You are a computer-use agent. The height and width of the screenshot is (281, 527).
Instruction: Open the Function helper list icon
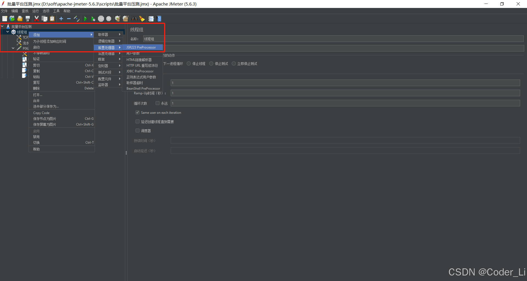click(x=151, y=19)
